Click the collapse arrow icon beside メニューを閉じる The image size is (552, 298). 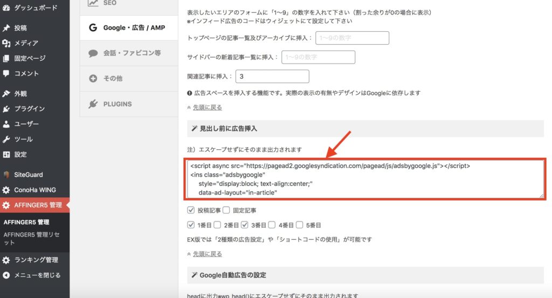6,275
